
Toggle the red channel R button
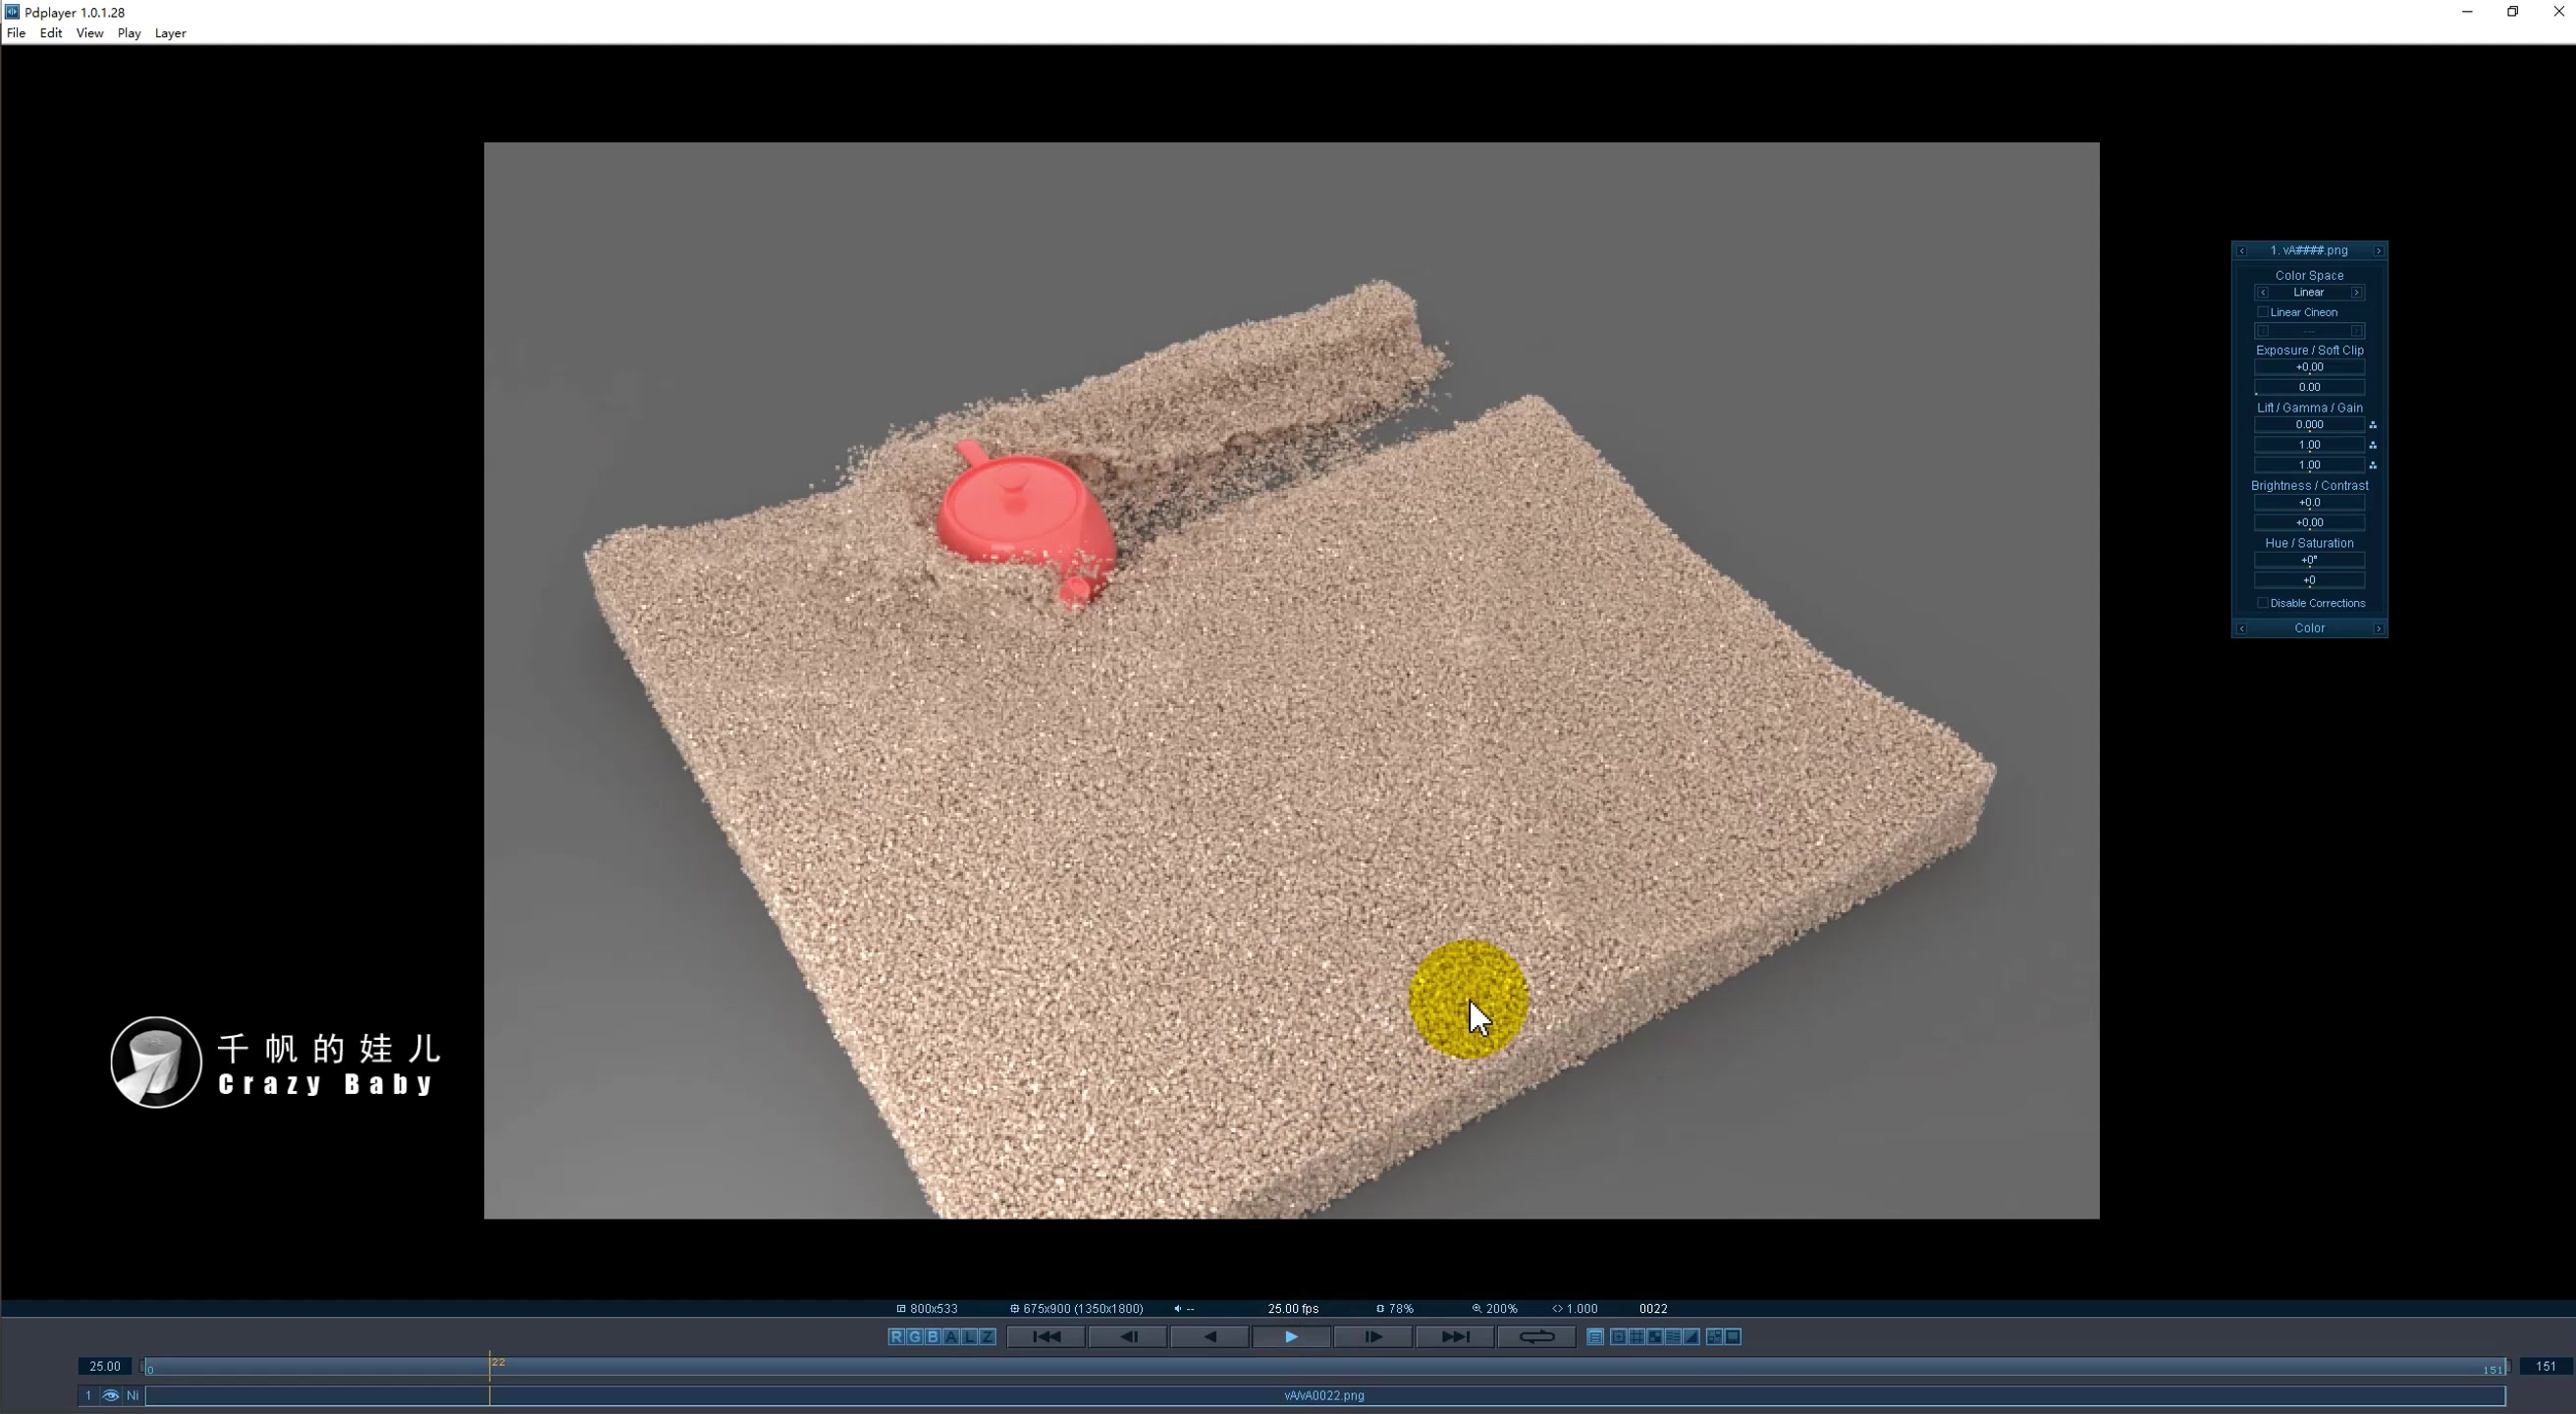896,1336
